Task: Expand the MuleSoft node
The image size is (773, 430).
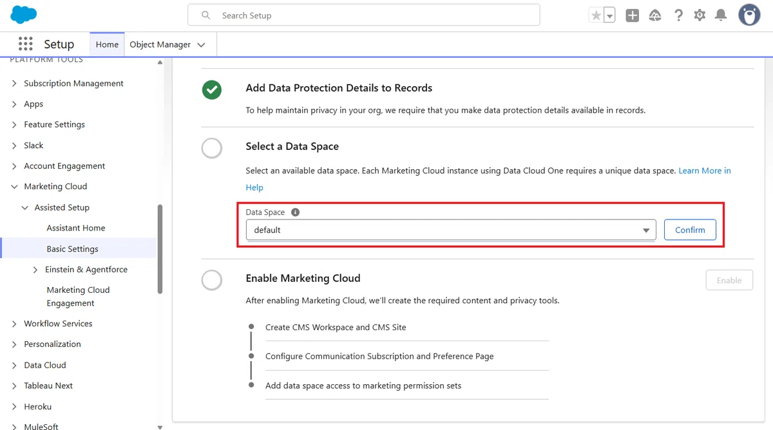Action: (15, 427)
